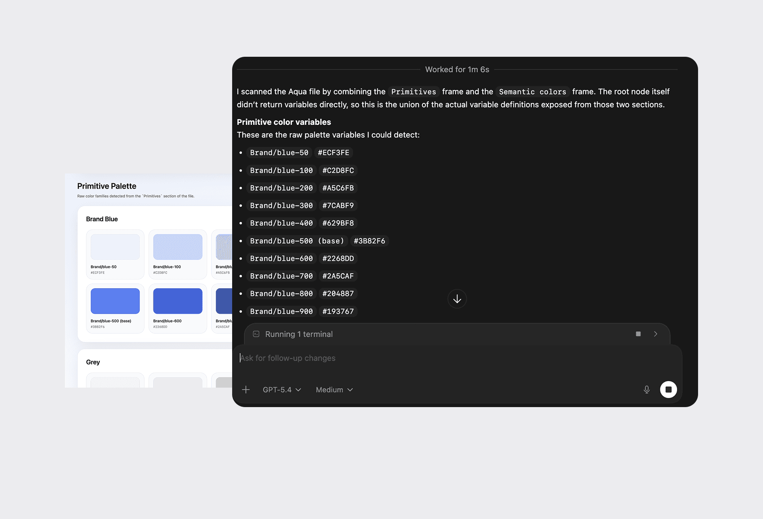Viewport: 763px width, 519px height.
Task: Select the Brand/blue-400 variable name
Action: 281,223
